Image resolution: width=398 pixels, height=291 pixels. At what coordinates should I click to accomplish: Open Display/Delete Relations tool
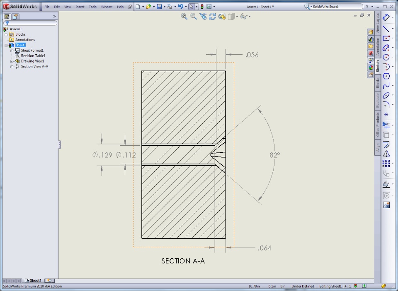coord(386,184)
